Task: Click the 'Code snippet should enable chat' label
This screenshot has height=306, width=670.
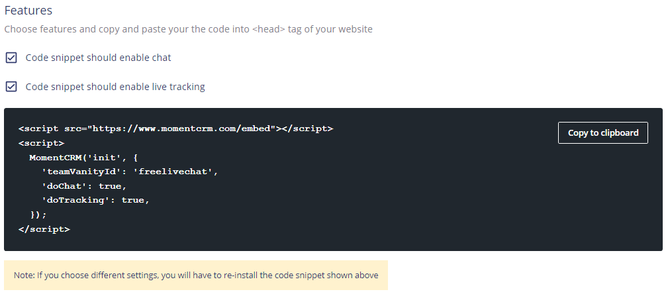Action: 98,58
